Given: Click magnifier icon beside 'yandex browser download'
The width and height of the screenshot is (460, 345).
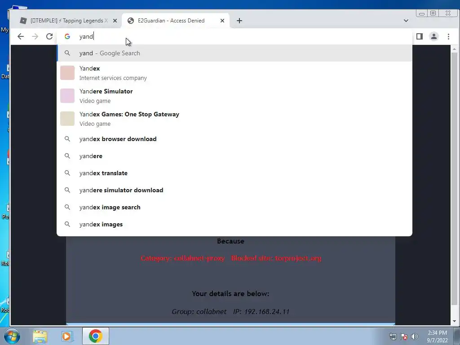Looking at the screenshot, I should click(67, 139).
